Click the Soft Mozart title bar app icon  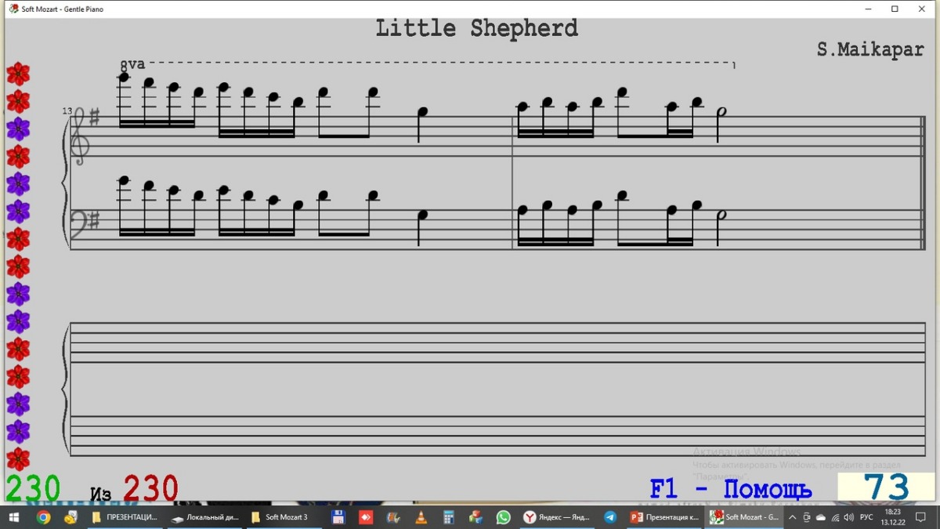[x=13, y=9]
